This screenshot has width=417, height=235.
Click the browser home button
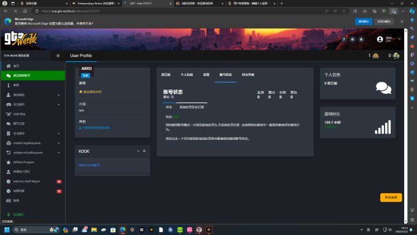[x=25, y=11]
